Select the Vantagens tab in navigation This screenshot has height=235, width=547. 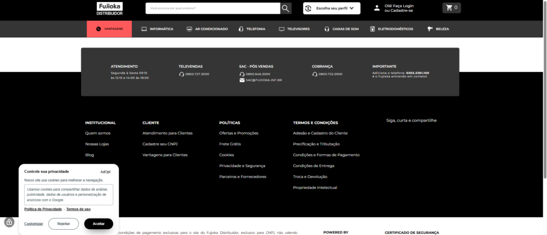pos(110,29)
